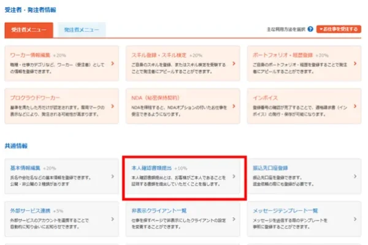Click the +10% badge beside 本人確認書類提出
Screen dimensions: 368x245
pos(181,168)
